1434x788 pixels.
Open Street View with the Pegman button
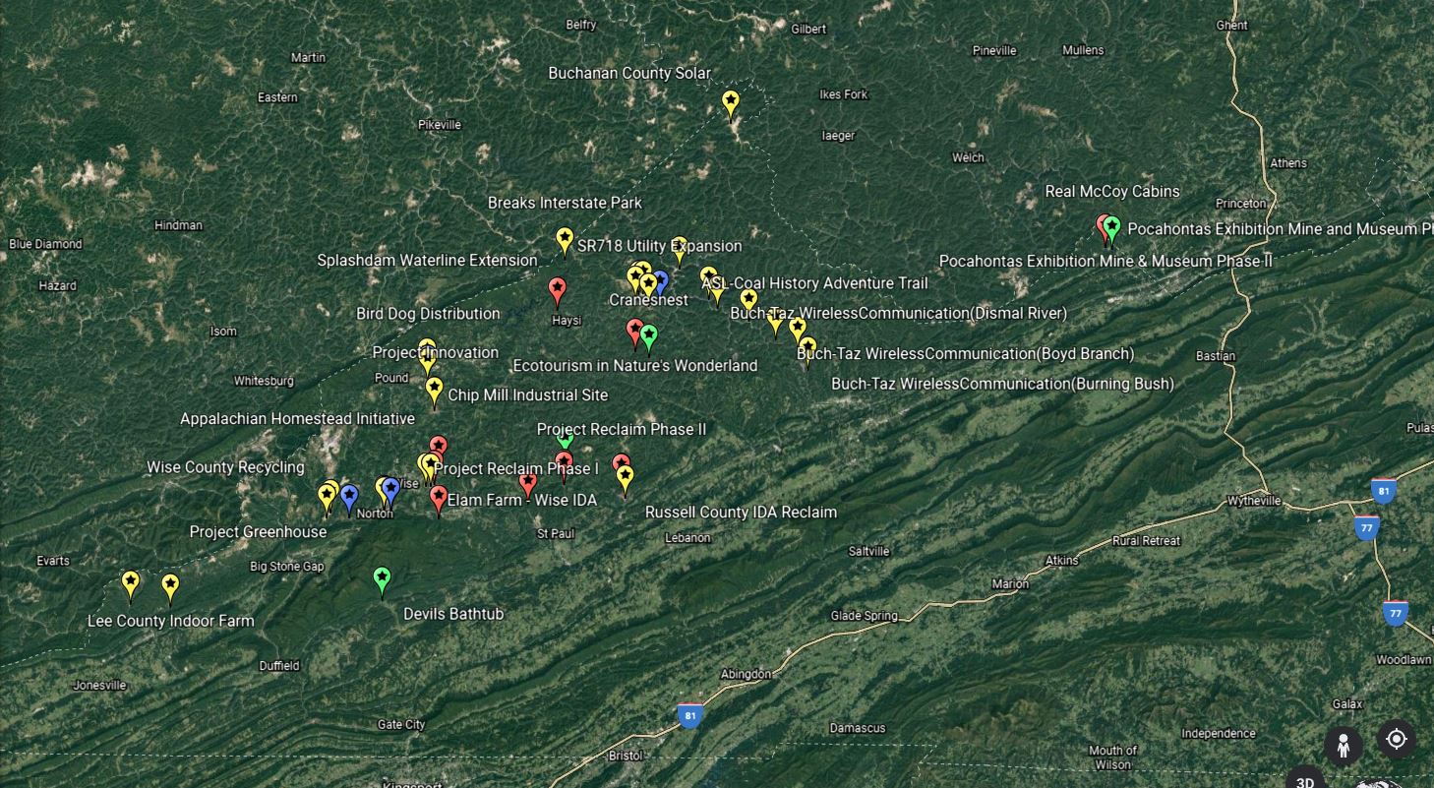click(1343, 745)
